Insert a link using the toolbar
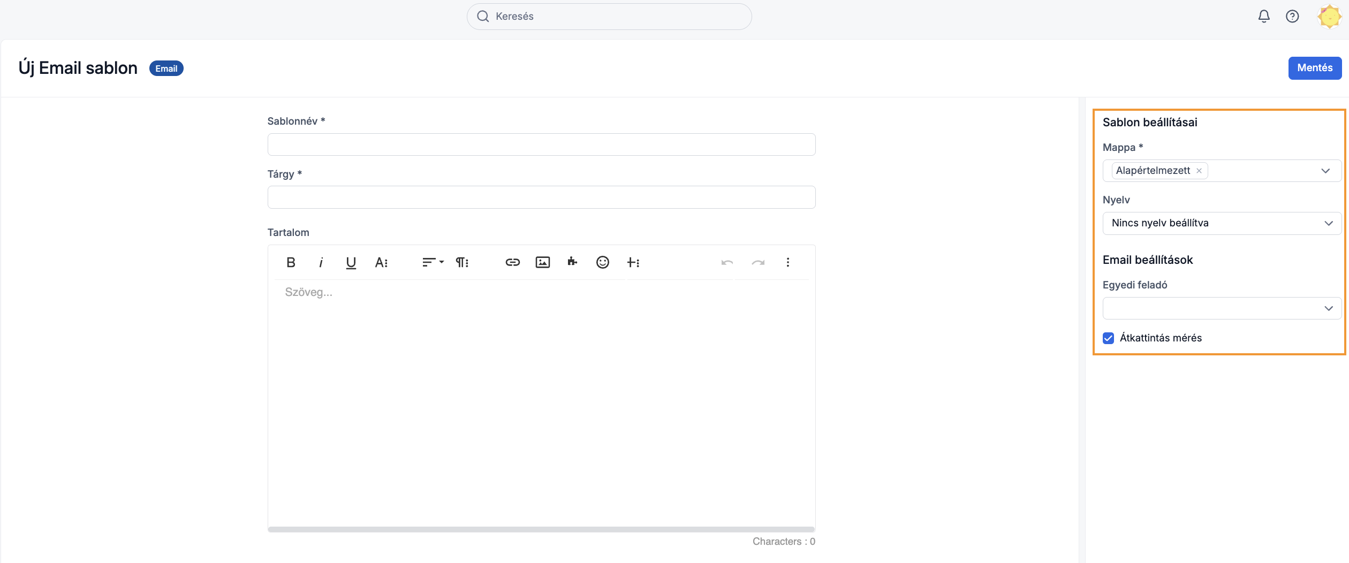This screenshot has height=563, width=1349. pos(512,262)
